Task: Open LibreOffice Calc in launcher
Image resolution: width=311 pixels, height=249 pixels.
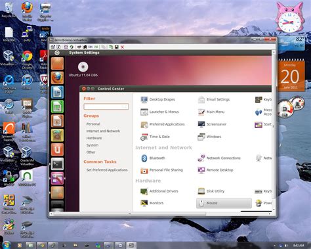Action: point(57,106)
